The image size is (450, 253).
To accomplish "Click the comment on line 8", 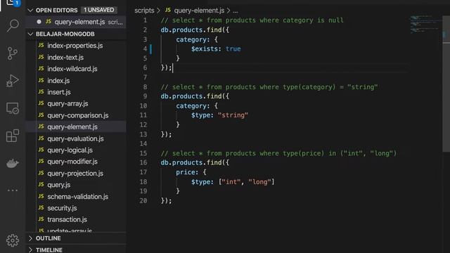I will 269,87.
